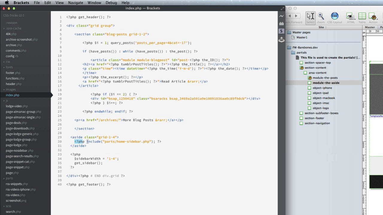Open footer.php in the file tree
383x215 pixels.
(13, 73)
